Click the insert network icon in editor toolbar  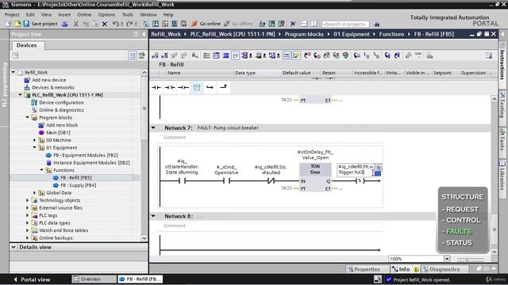point(156,55)
